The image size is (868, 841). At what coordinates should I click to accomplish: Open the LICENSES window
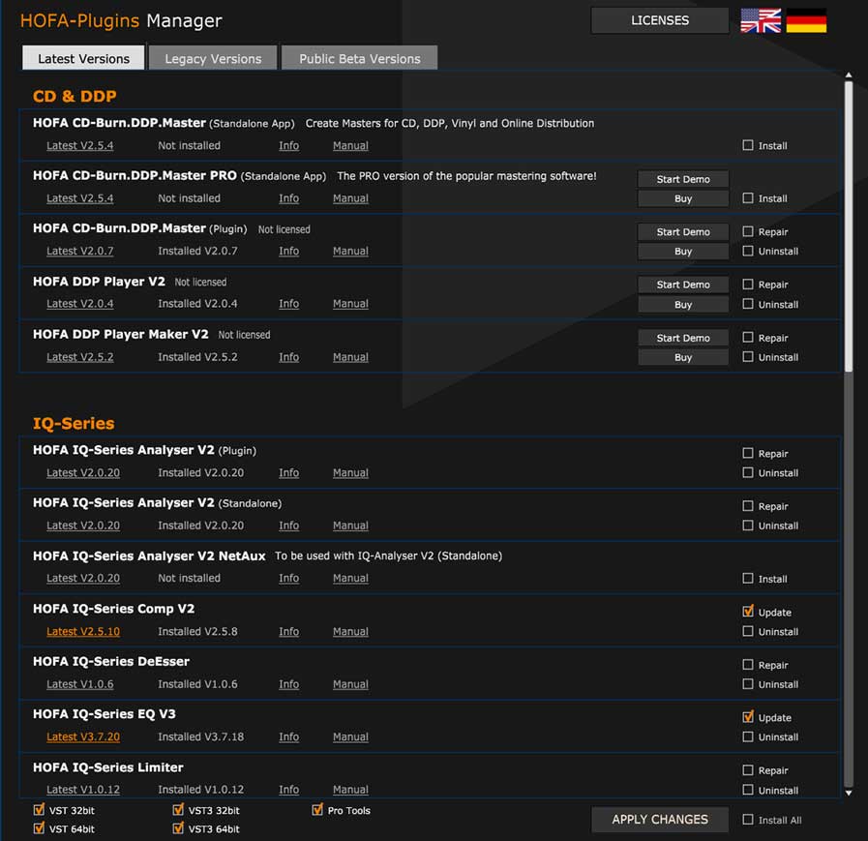point(660,20)
